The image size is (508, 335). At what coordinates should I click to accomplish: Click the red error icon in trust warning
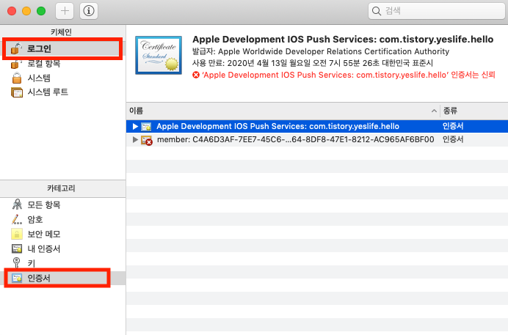tap(196, 75)
